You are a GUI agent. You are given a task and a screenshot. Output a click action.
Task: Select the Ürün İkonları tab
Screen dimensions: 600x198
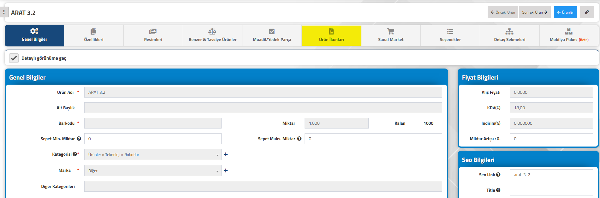tap(331, 36)
